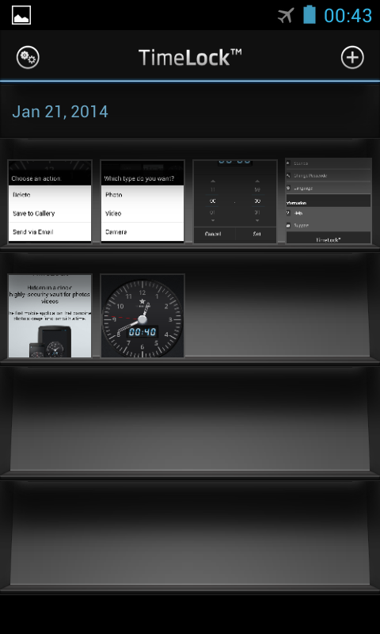Tap "Send via Email" text in first thumbnail
Screen dimensions: 380x634
(x=33, y=232)
